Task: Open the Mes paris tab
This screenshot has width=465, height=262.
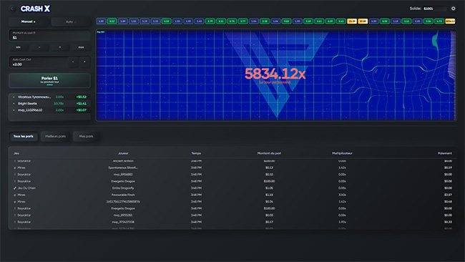Action: (x=86, y=137)
